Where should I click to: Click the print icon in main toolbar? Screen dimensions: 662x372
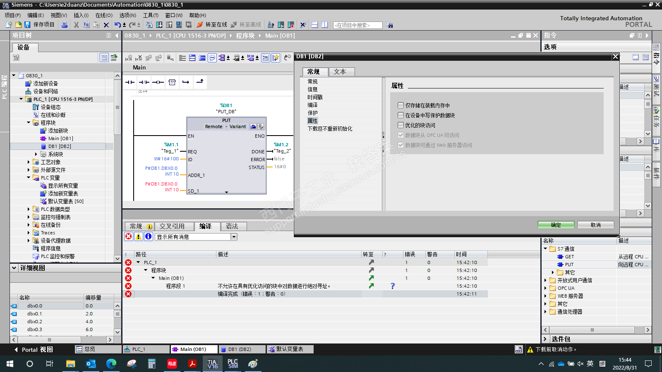(64, 25)
